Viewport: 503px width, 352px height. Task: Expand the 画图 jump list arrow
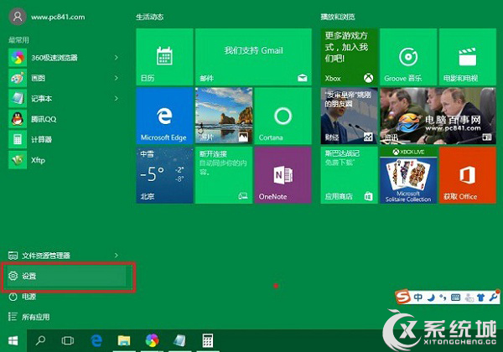tap(117, 78)
